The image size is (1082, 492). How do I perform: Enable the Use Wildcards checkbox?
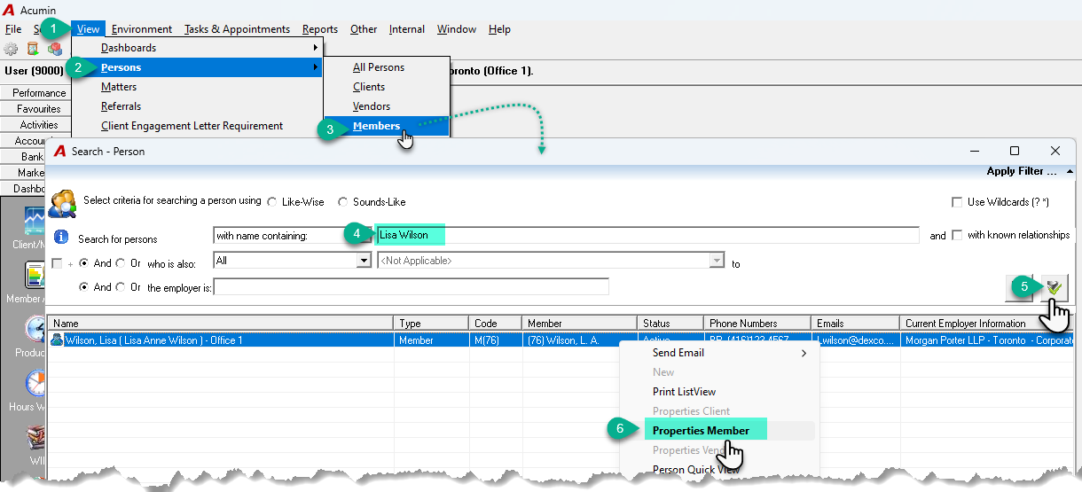pyautogui.click(x=957, y=202)
